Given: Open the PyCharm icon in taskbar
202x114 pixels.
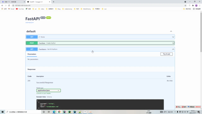Looking at the screenshot, I should pyautogui.click(x=69, y=112).
